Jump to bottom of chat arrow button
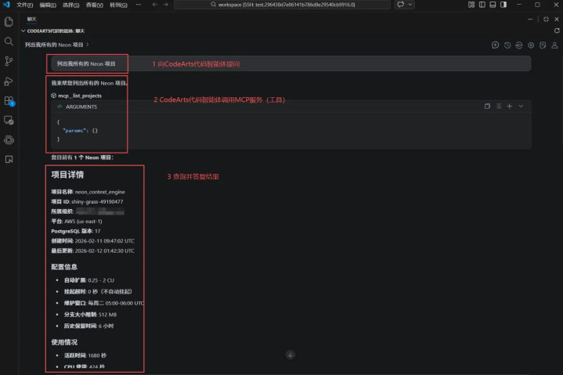Viewport: 563px width, 375px height. 291,355
